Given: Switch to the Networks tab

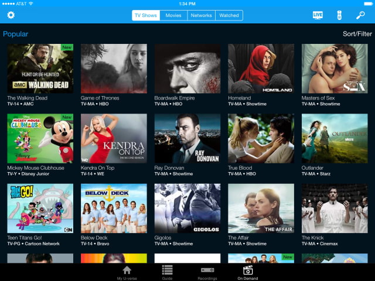Looking at the screenshot, I should point(201,15).
